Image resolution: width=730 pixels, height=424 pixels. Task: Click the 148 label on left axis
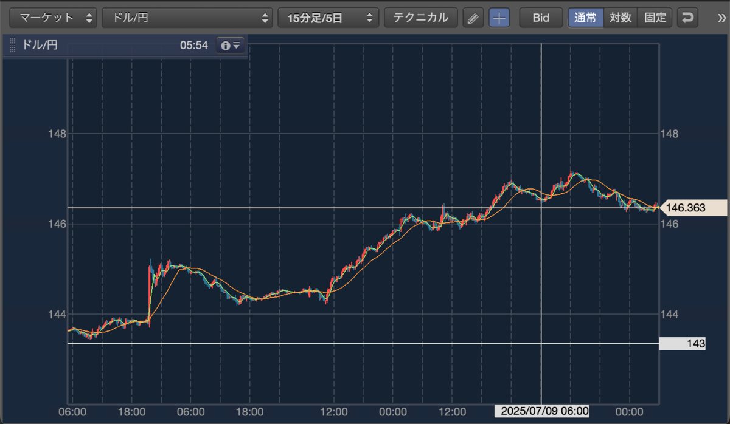coord(57,134)
